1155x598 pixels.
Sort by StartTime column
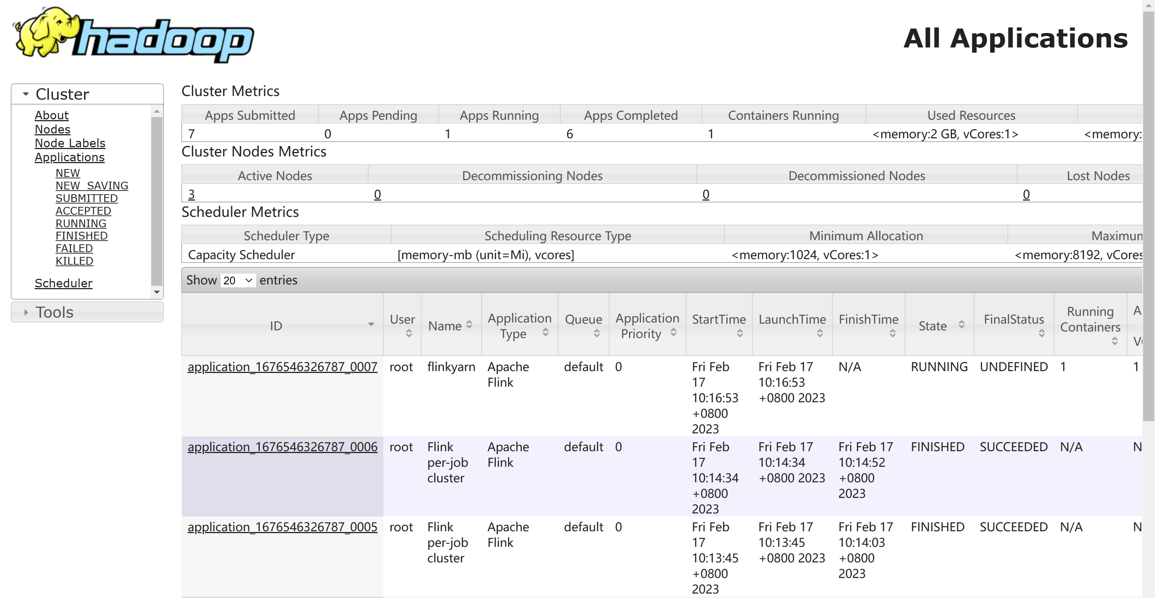(719, 324)
